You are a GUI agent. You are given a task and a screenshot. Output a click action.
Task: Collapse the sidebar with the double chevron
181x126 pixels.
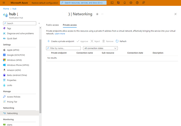[x=39, y=23]
